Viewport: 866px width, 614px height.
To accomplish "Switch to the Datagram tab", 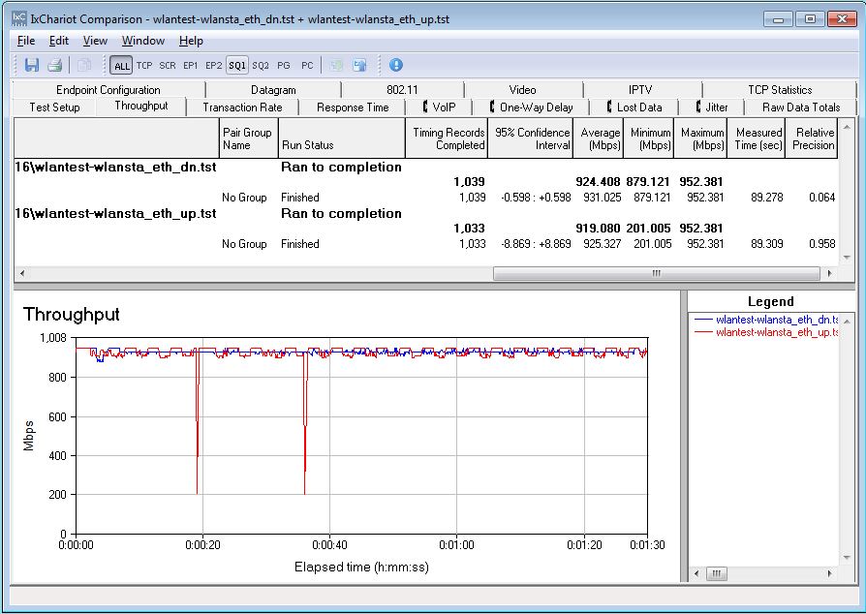I will click(x=273, y=90).
